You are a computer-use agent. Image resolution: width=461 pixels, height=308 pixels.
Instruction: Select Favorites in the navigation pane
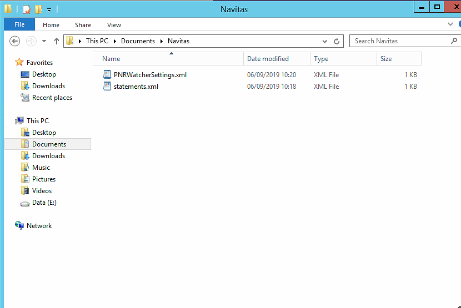coord(39,63)
